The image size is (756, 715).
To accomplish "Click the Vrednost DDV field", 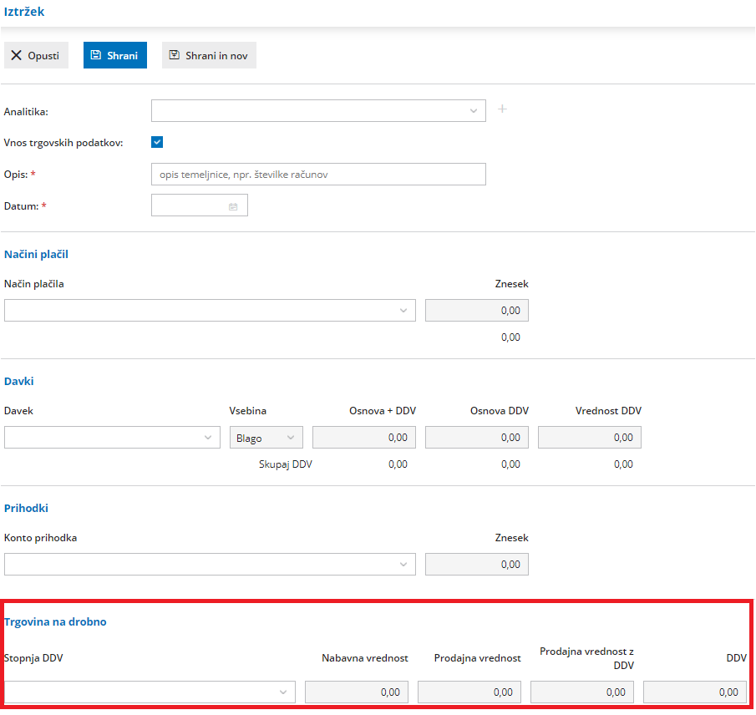I will (x=589, y=438).
